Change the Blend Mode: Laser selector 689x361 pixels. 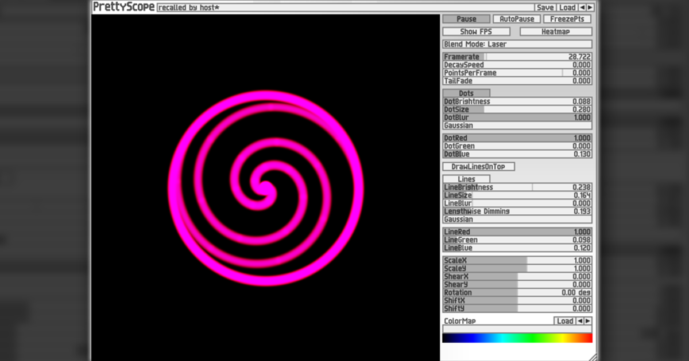click(517, 44)
